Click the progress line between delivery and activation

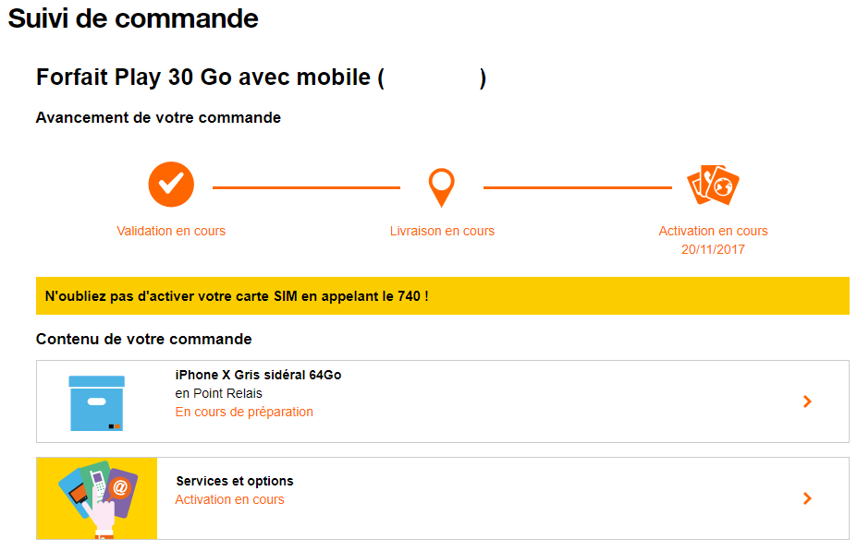[x=577, y=187]
